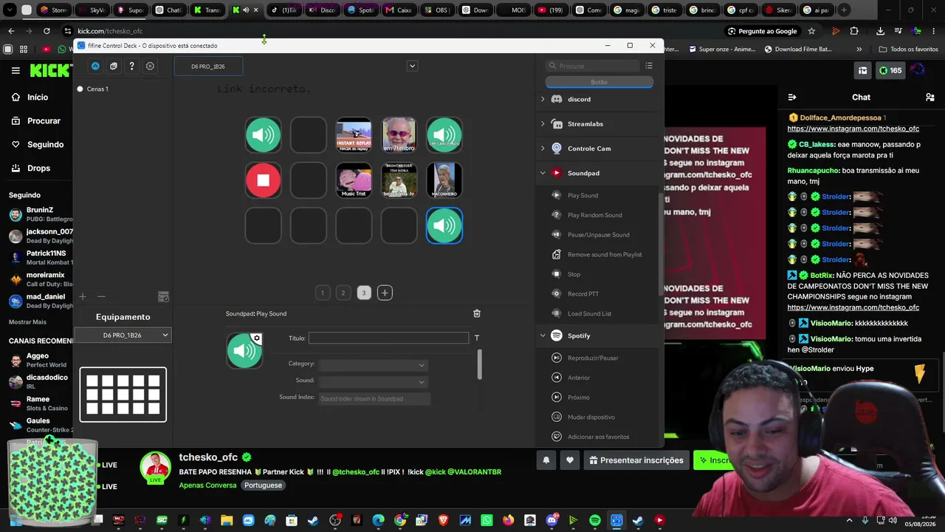The width and height of the screenshot is (945, 532).
Task: Click Presentear inscrições button
Action: click(x=636, y=460)
